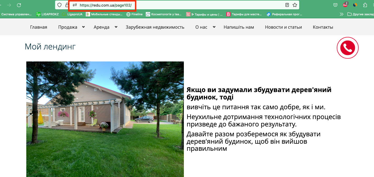Show more bookmarks via the chevron
The image size is (374, 177).
click(x=341, y=14)
